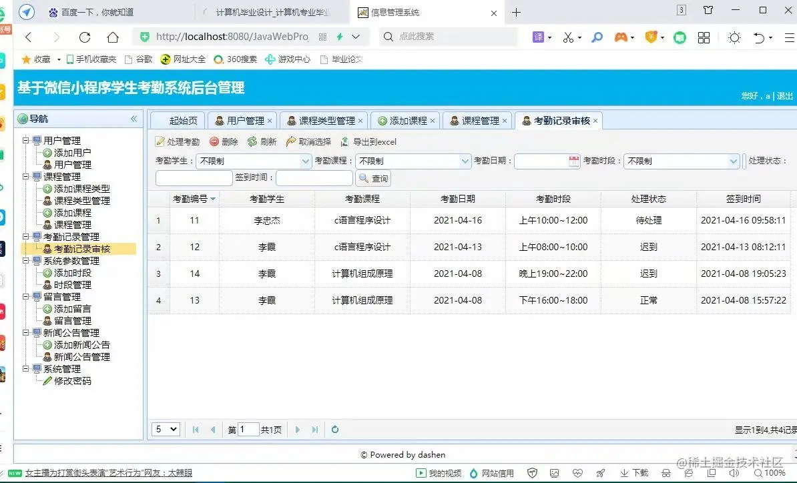The height and width of the screenshot is (483, 797).
Task: Open the 网址大全 bookmark
Action: tap(183, 59)
